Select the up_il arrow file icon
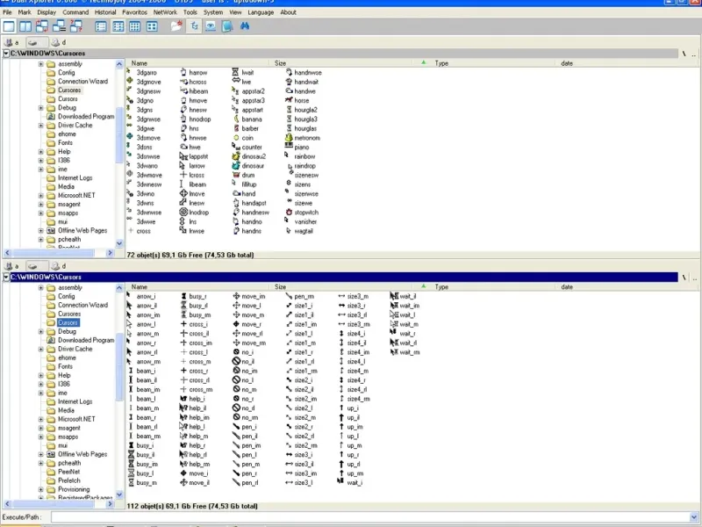 click(341, 417)
